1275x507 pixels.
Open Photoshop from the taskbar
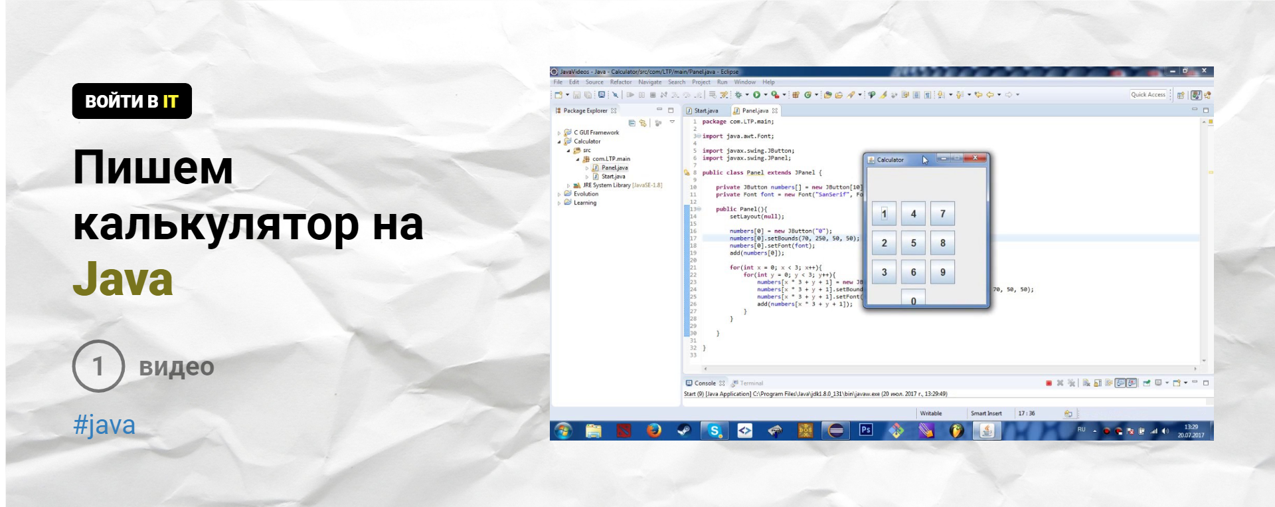pos(866,431)
